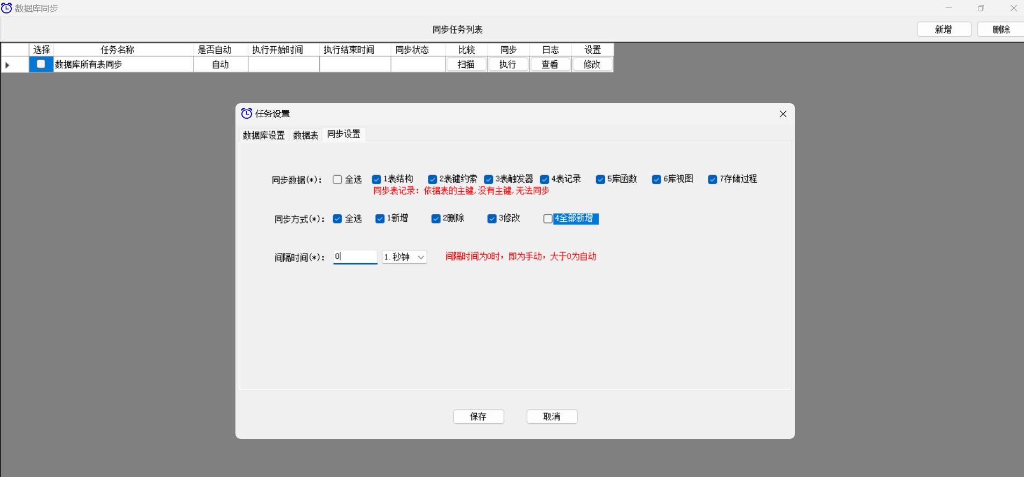Click the row indicator arrow in task list
The width and height of the screenshot is (1024, 477).
[x=8, y=65]
